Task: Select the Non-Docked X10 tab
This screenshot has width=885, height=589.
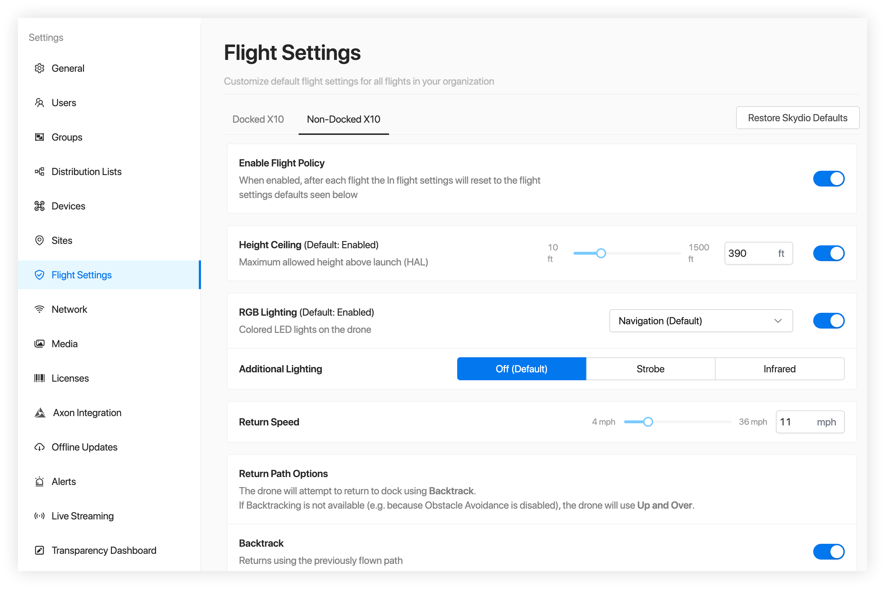Action: pyautogui.click(x=343, y=119)
